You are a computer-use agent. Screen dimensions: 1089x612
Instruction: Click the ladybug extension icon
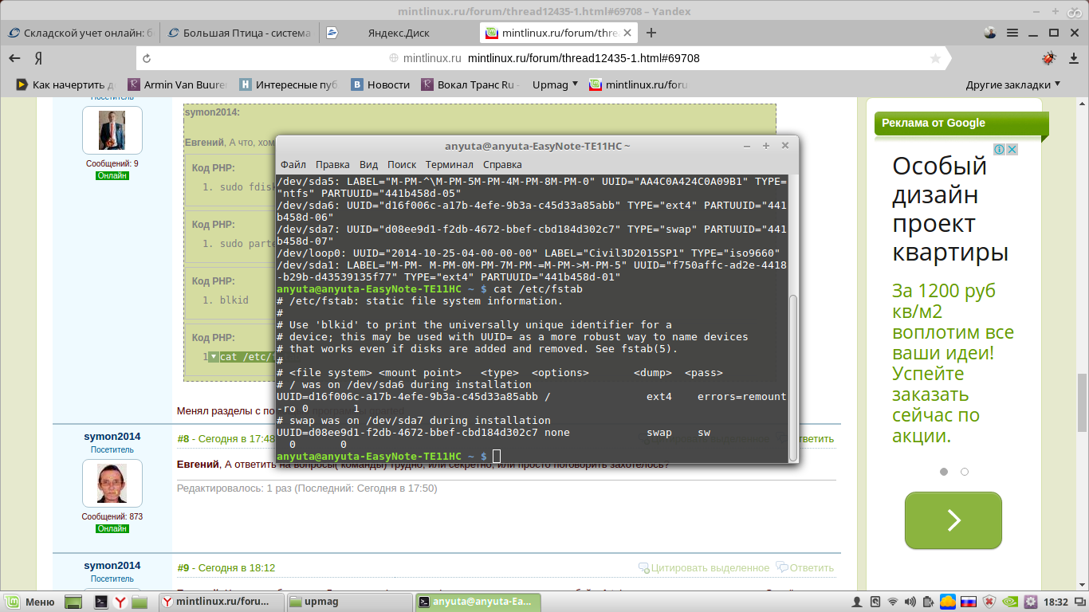[1048, 58]
